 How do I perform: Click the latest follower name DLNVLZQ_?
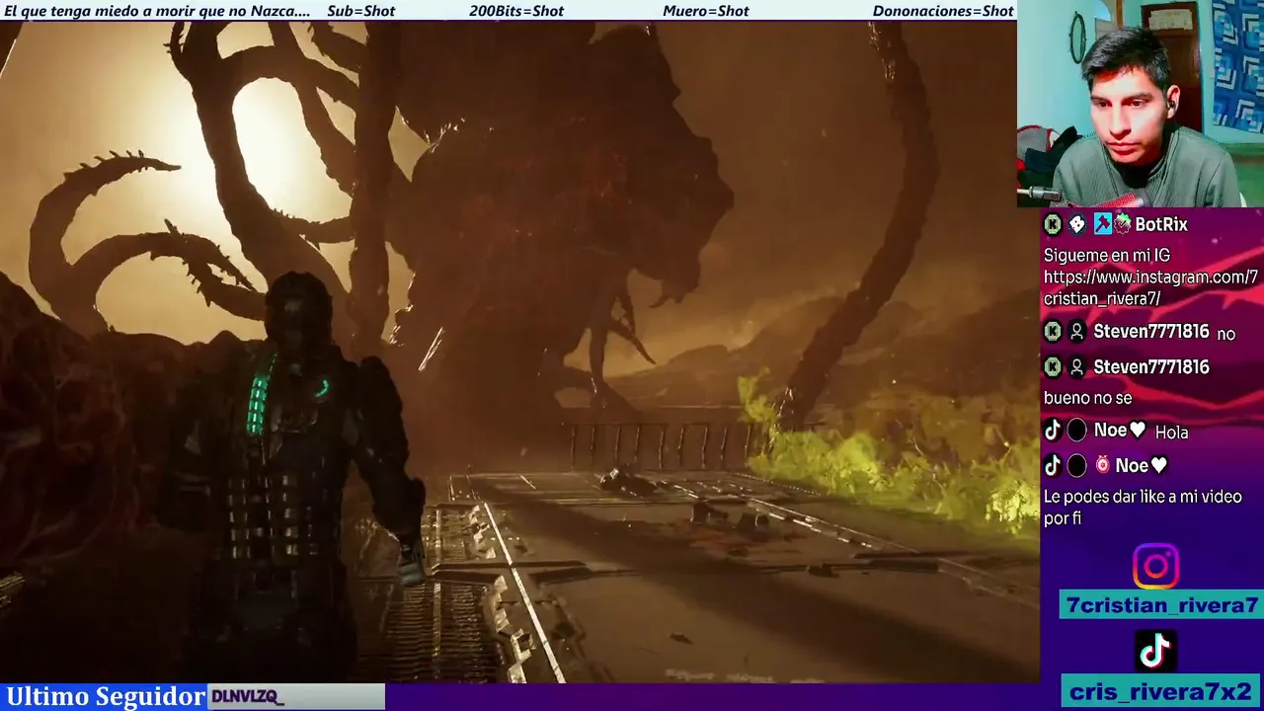pyautogui.click(x=247, y=697)
